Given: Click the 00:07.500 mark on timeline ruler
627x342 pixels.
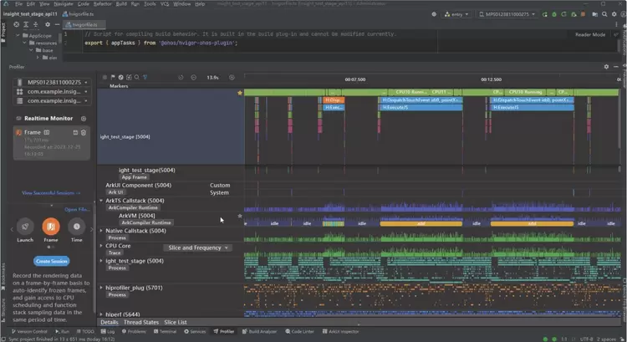Looking at the screenshot, I should click(x=355, y=79).
